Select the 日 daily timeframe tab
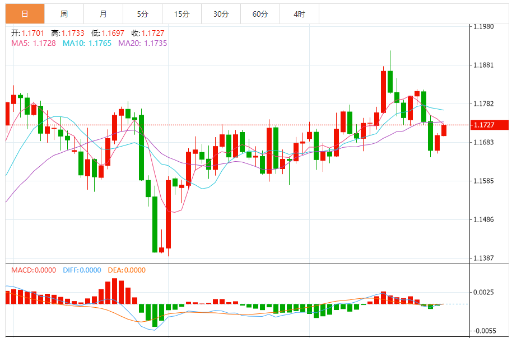This screenshot has height=338, width=512. (25, 14)
